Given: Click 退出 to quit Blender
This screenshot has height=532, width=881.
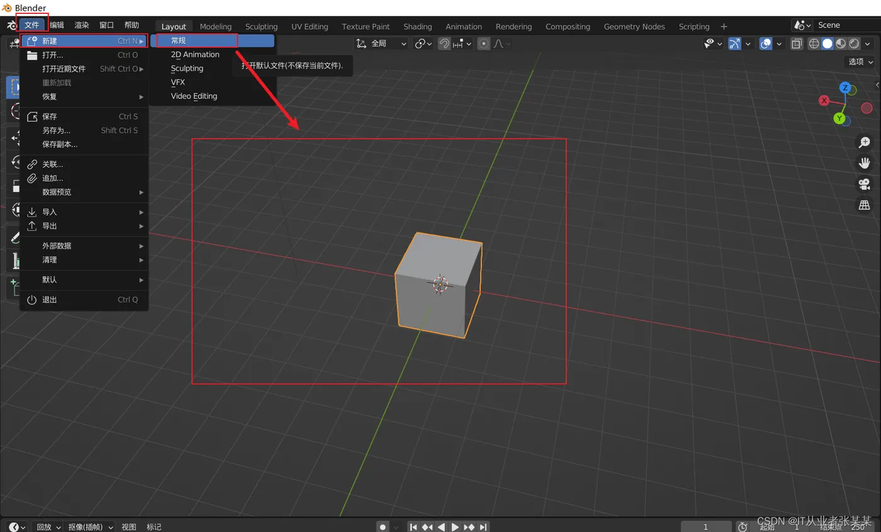Looking at the screenshot, I should pos(84,299).
